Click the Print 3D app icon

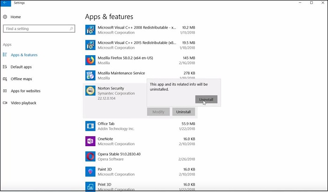[x=90, y=186]
